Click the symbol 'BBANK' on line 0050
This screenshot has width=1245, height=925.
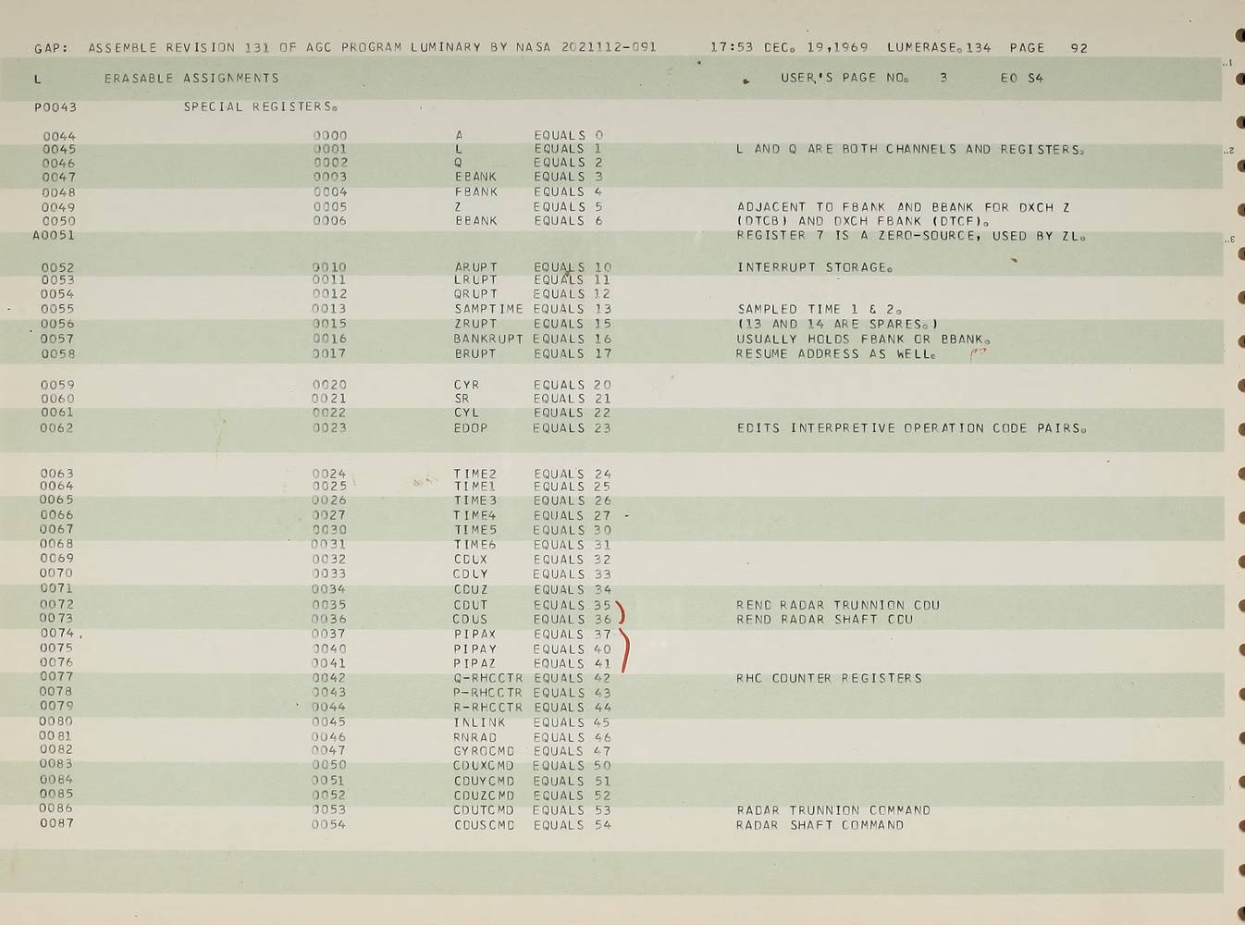click(475, 221)
